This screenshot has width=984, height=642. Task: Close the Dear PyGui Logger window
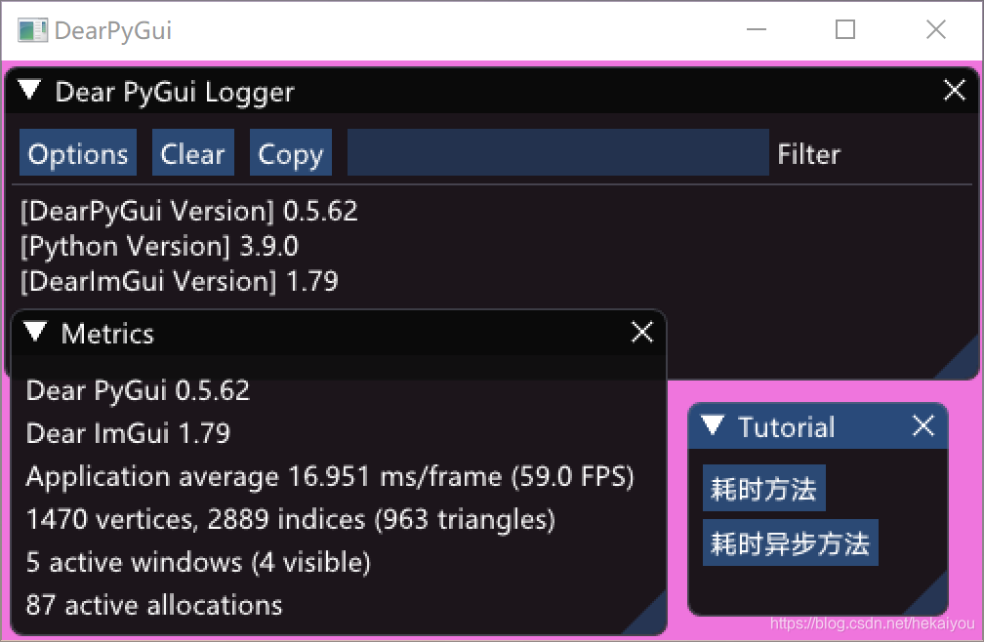pyautogui.click(x=955, y=91)
